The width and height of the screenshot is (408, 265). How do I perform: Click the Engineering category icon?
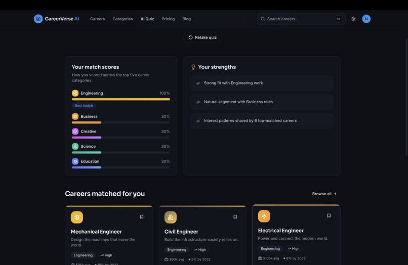(75, 93)
